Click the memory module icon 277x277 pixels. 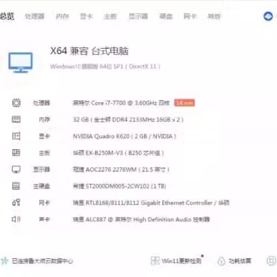[16, 119]
